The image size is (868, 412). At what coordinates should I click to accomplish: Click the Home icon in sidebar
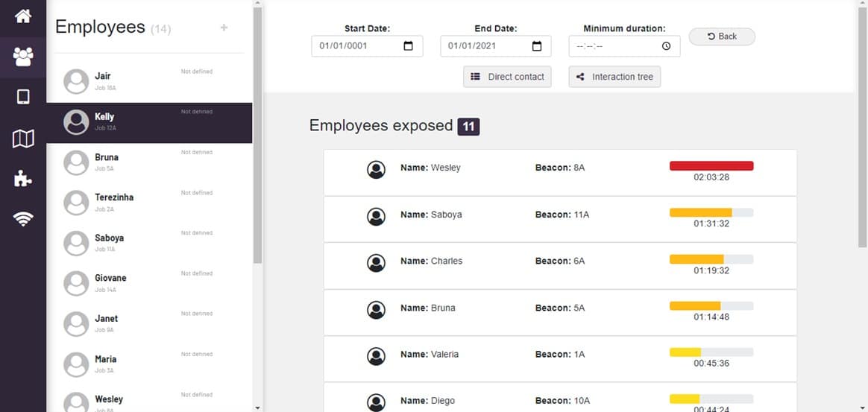(x=23, y=16)
